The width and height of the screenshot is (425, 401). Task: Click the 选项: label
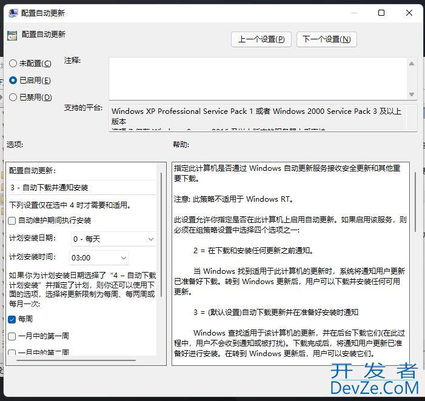pos(15,145)
